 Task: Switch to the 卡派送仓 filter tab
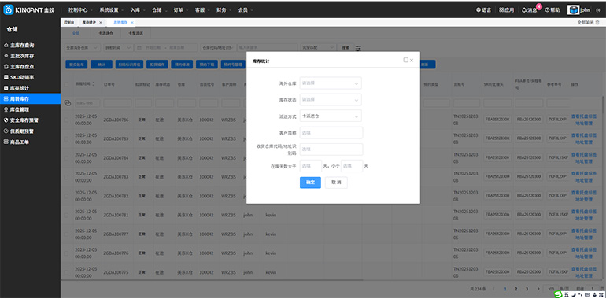pos(105,34)
